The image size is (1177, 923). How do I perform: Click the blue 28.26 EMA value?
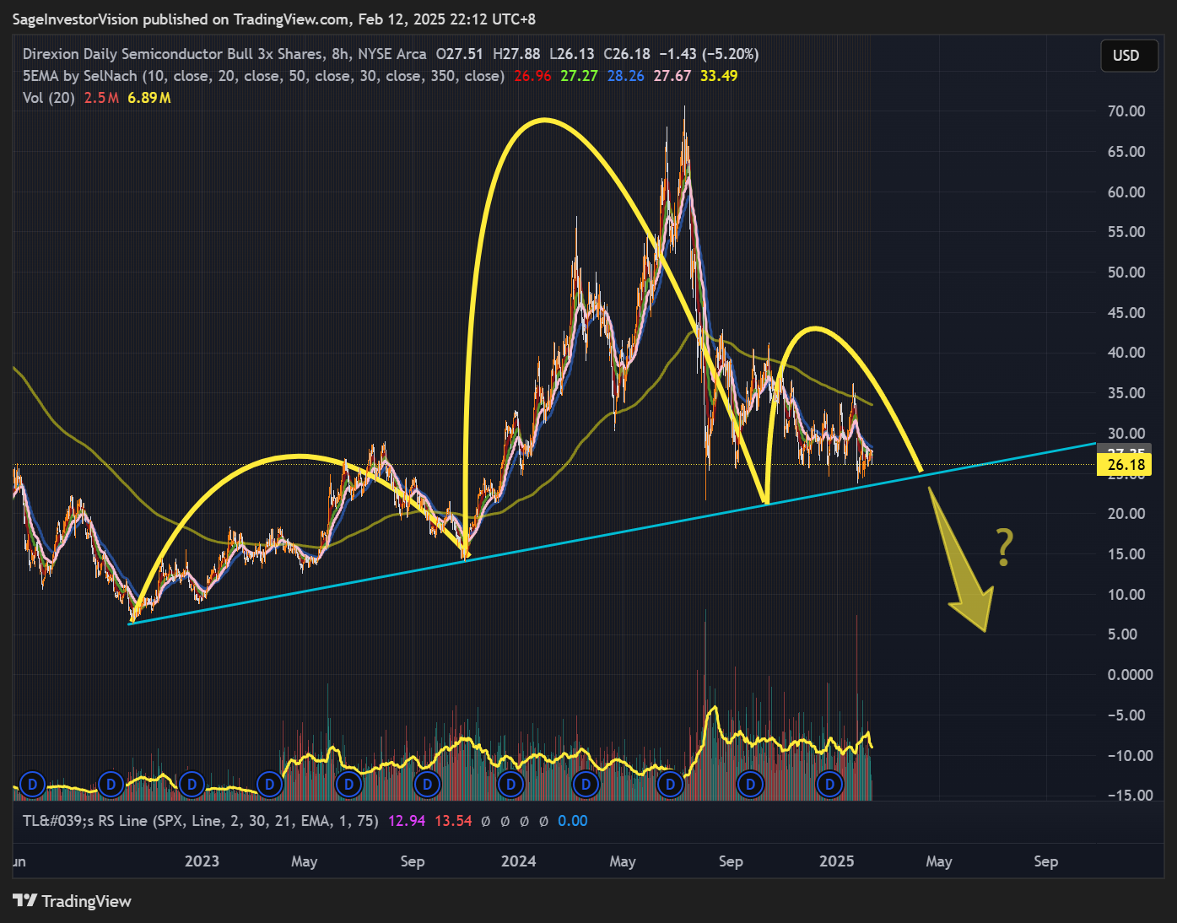pyautogui.click(x=625, y=76)
